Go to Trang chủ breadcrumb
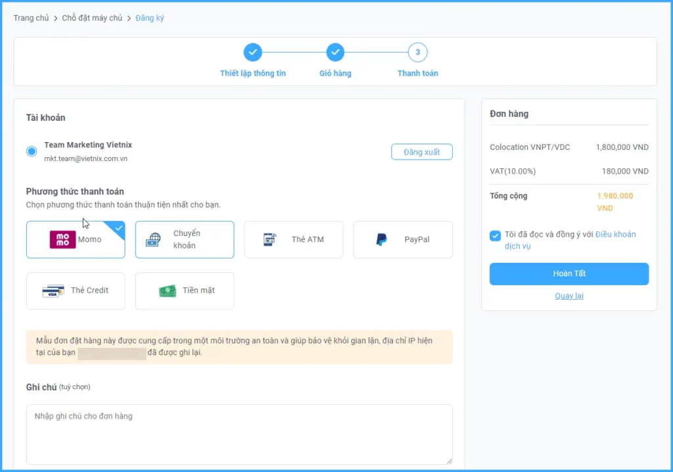 tap(31, 18)
